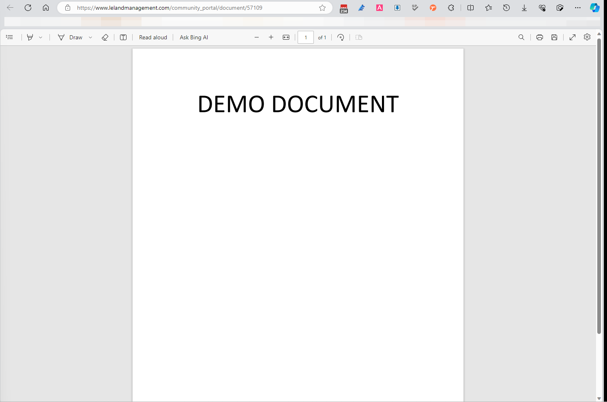Open browser History
The image size is (607, 402).
pos(506,8)
